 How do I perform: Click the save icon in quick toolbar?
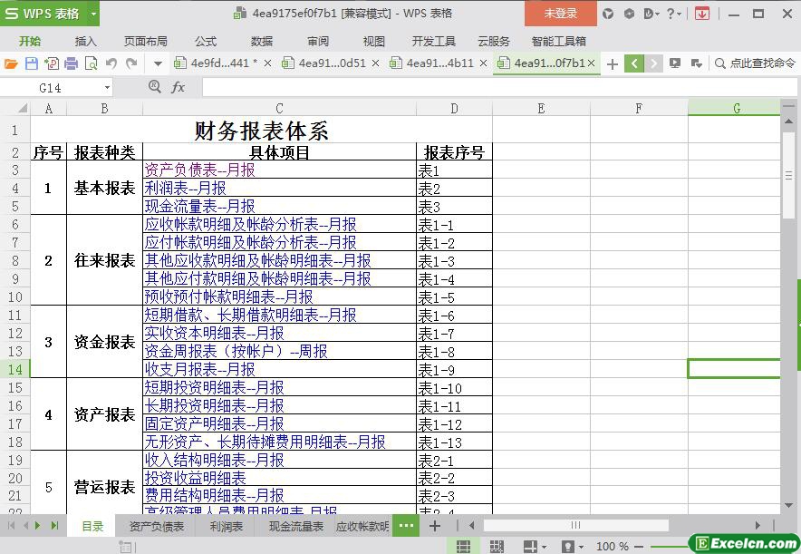click(31, 63)
